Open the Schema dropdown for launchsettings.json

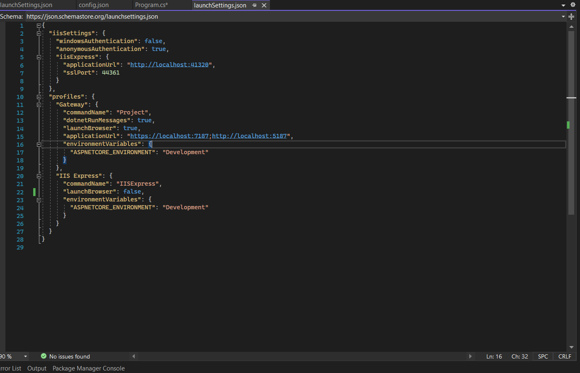pyautogui.click(x=563, y=16)
